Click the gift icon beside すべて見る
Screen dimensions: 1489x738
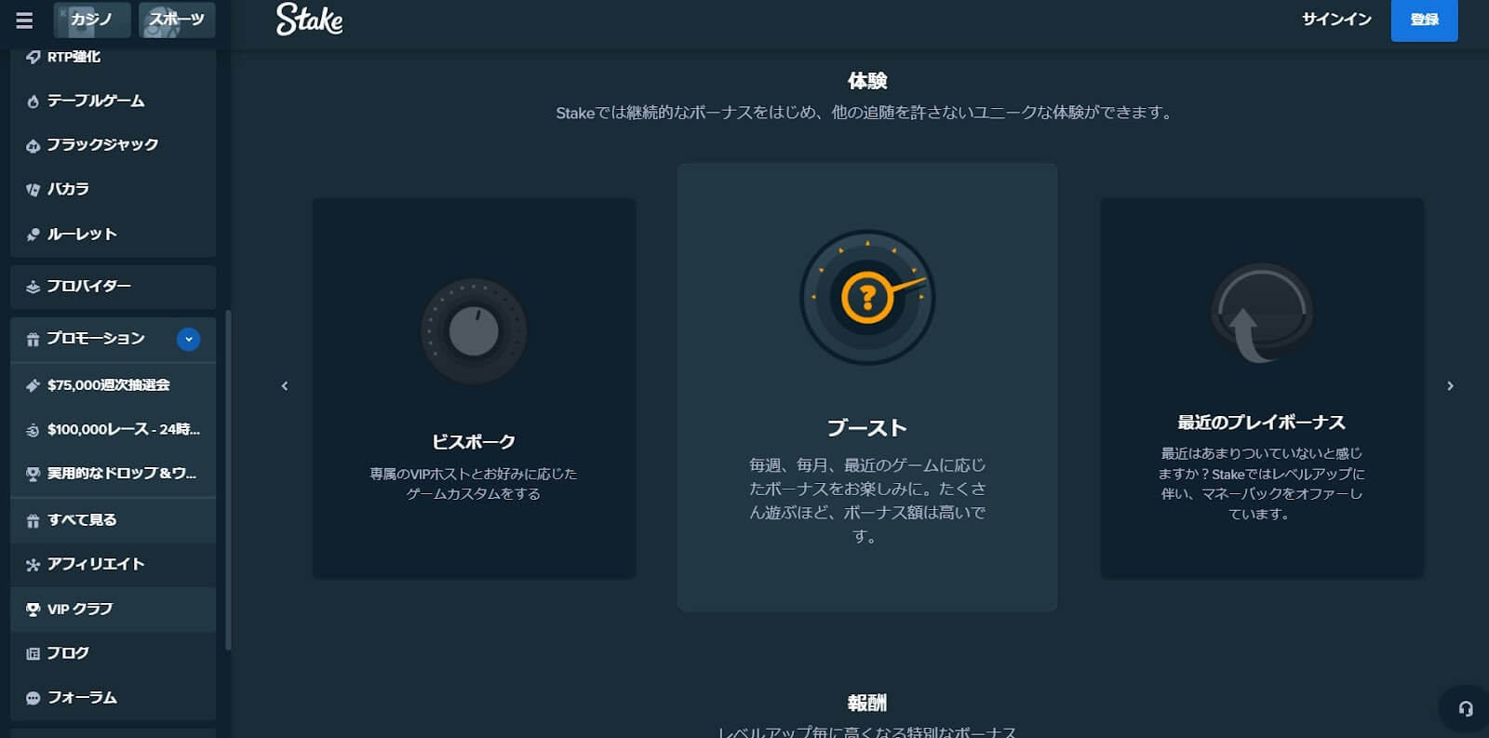click(x=33, y=521)
